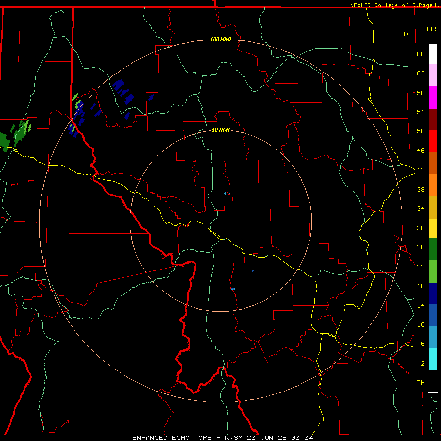This screenshot has height=441, width=441.
Task: Click the 58 legend value
Action: (421, 93)
